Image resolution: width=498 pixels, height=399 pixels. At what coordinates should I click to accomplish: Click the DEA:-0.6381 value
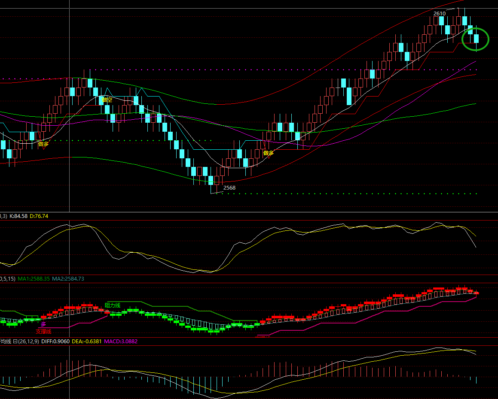pos(87,341)
